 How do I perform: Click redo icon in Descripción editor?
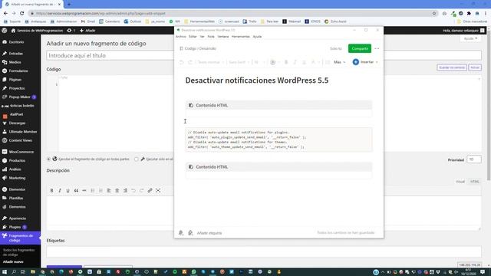click(141, 191)
